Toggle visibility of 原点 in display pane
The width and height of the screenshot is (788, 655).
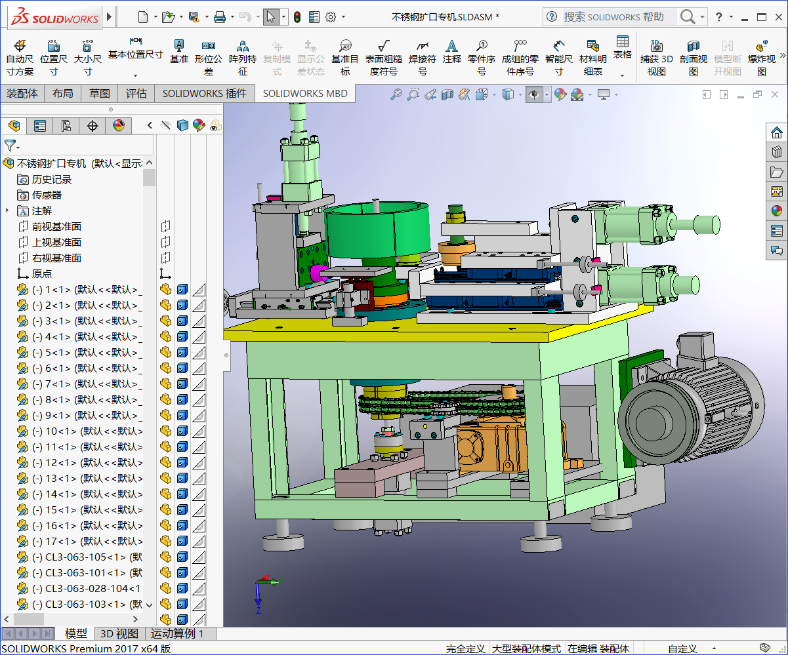(165, 273)
